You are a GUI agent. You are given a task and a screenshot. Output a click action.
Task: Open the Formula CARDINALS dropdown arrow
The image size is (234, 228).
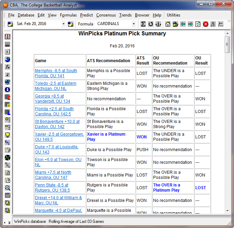click(134, 24)
